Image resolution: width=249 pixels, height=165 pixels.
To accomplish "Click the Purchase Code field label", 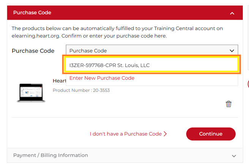I will (33, 51).
